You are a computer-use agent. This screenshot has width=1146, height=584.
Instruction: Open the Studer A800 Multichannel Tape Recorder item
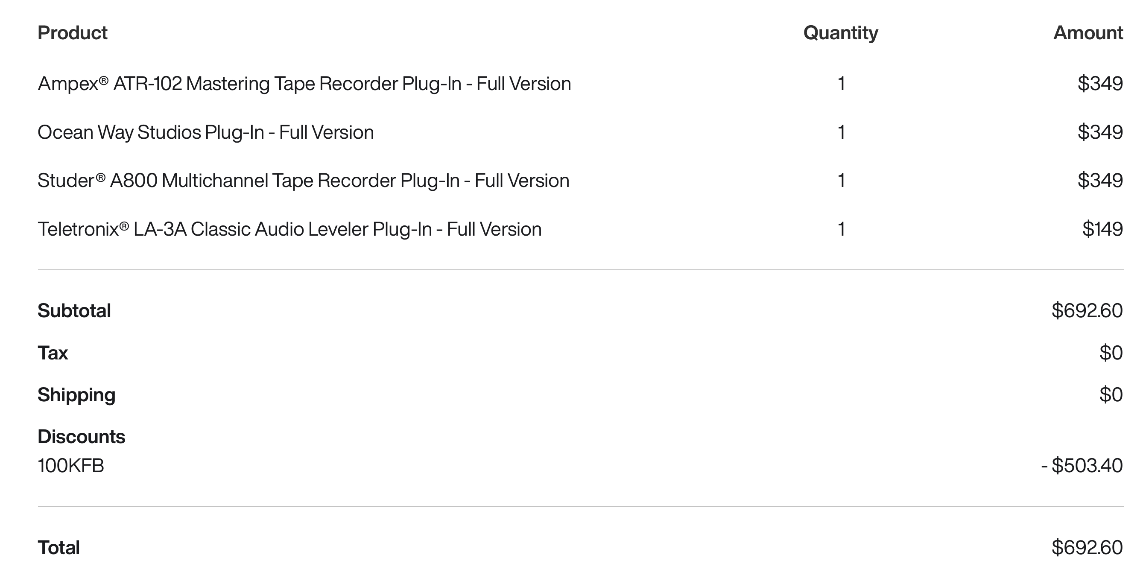click(x=303, y=181)
